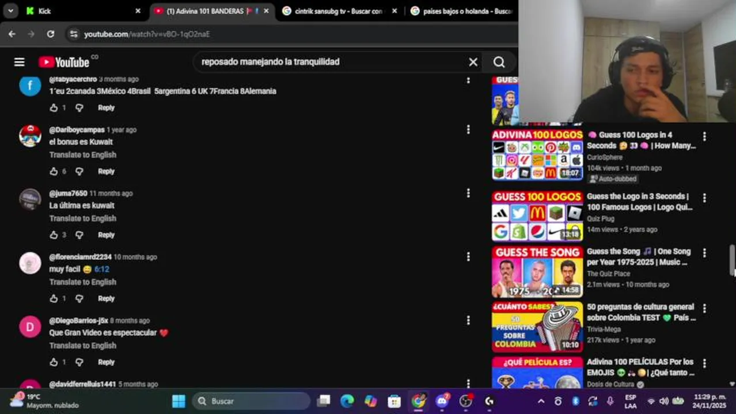Open Microsoft Store from the taskbar

[x=394, y=401]
